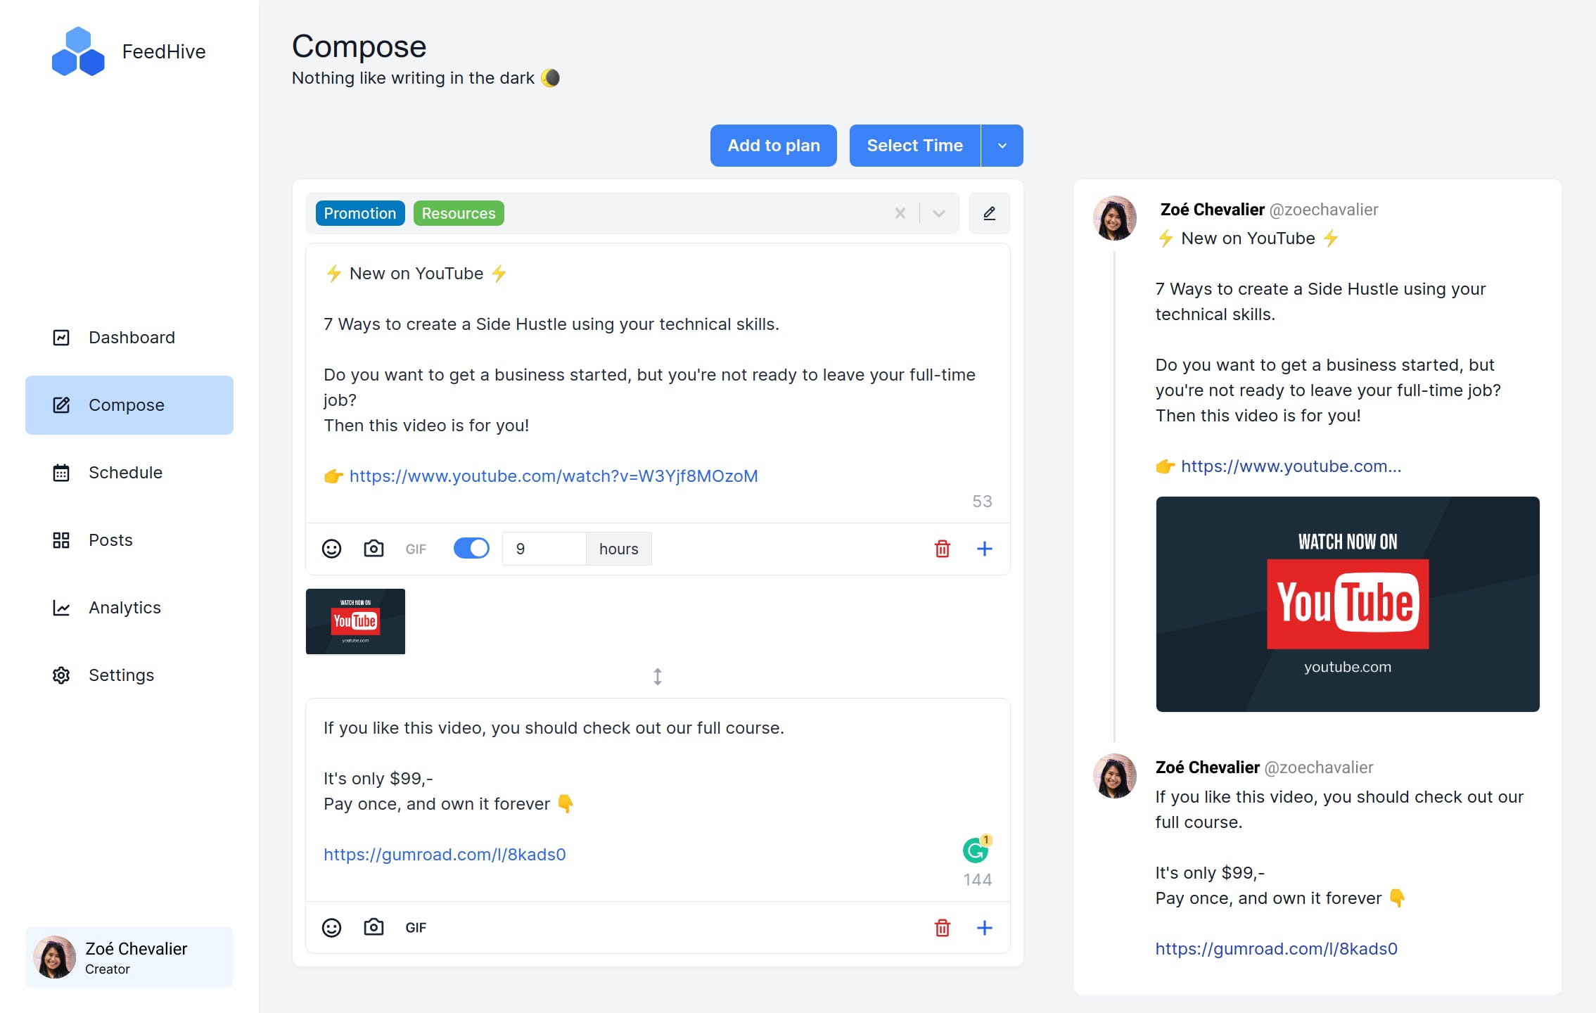The width and height of the screenshot is (1596, 1013).
Task: Open GIF picker in second post toolbar
Action: [x=416, y=927]
